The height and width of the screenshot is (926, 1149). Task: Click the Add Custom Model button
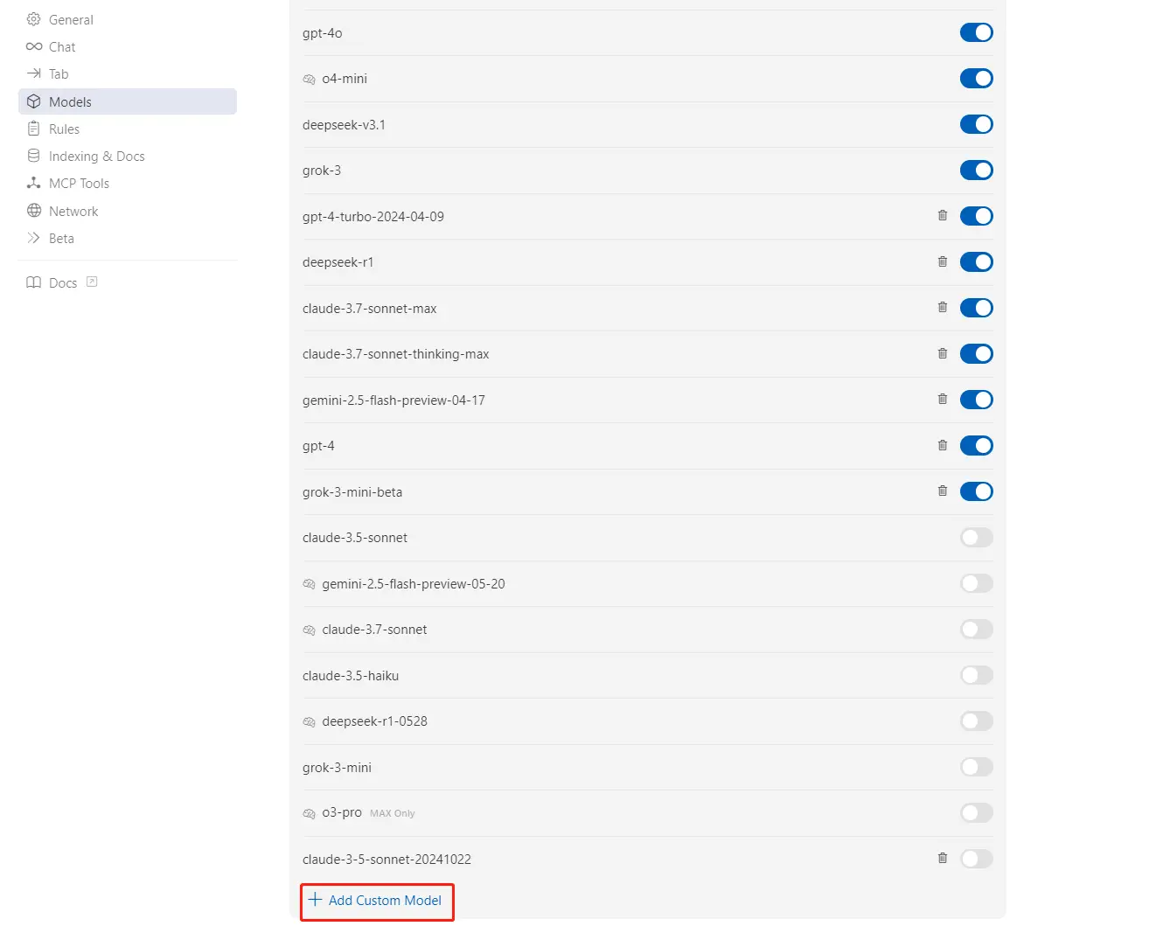click(x=376, y=900)
